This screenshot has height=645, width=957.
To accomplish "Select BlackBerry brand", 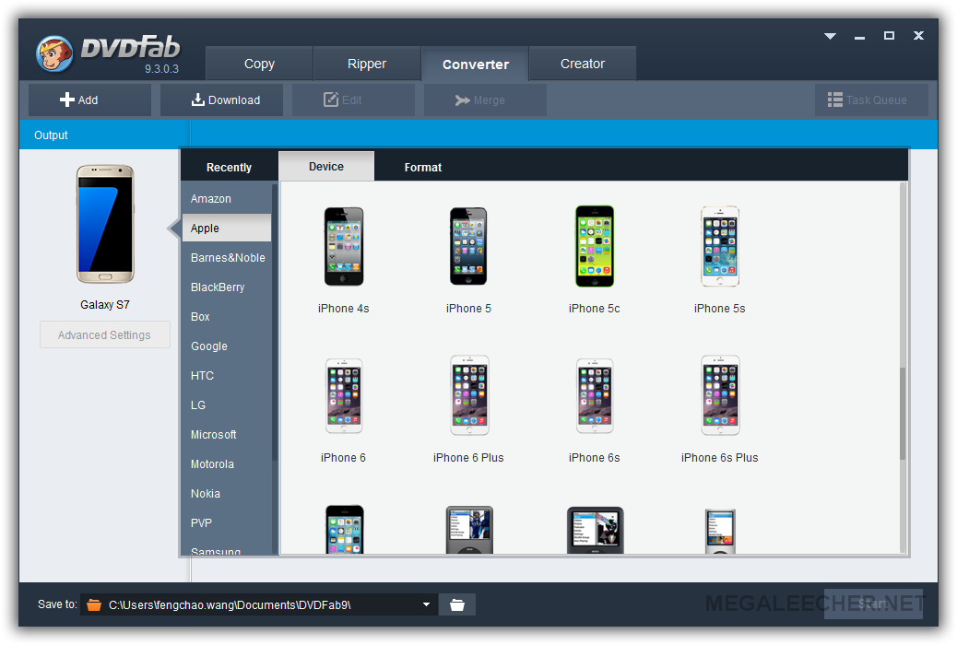I will (x=227, y=287).
